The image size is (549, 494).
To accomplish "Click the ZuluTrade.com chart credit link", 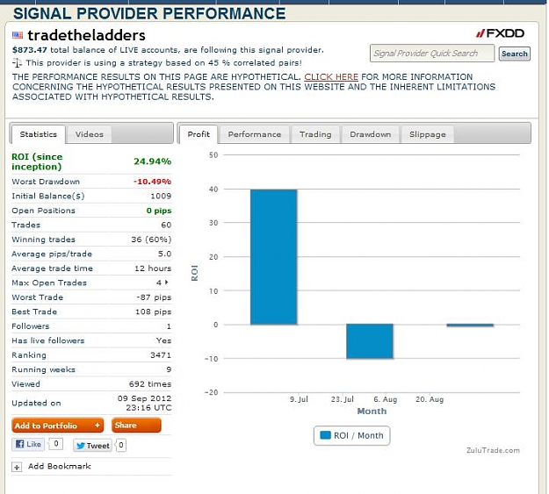I will [x=493, y=450].
